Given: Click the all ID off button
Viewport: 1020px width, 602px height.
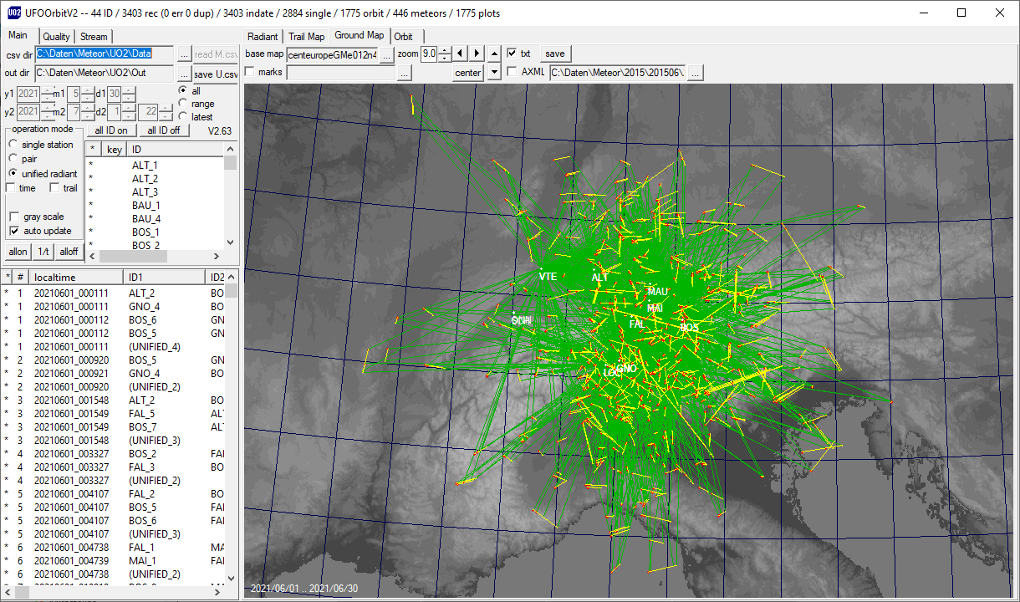Looking at the screenshot, I should (164, 130).
